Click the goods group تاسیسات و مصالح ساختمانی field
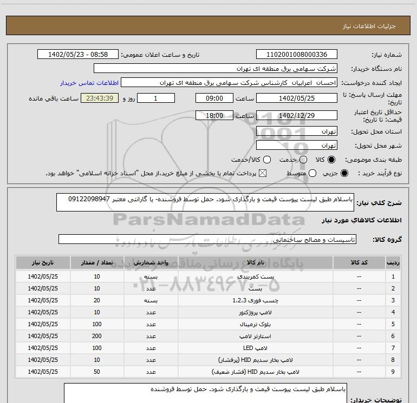417x403 pixels. pos(207,239)
